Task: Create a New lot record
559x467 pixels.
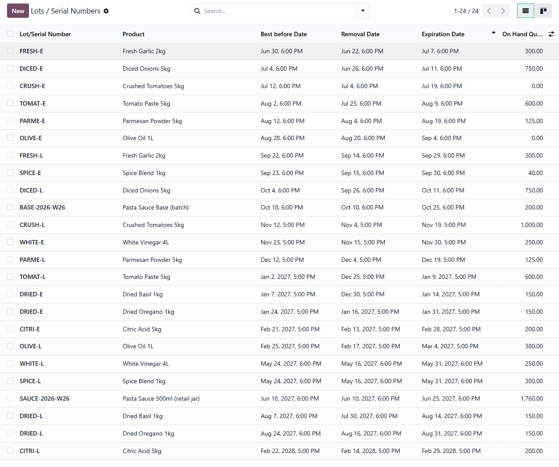Action: click(18, 11)
